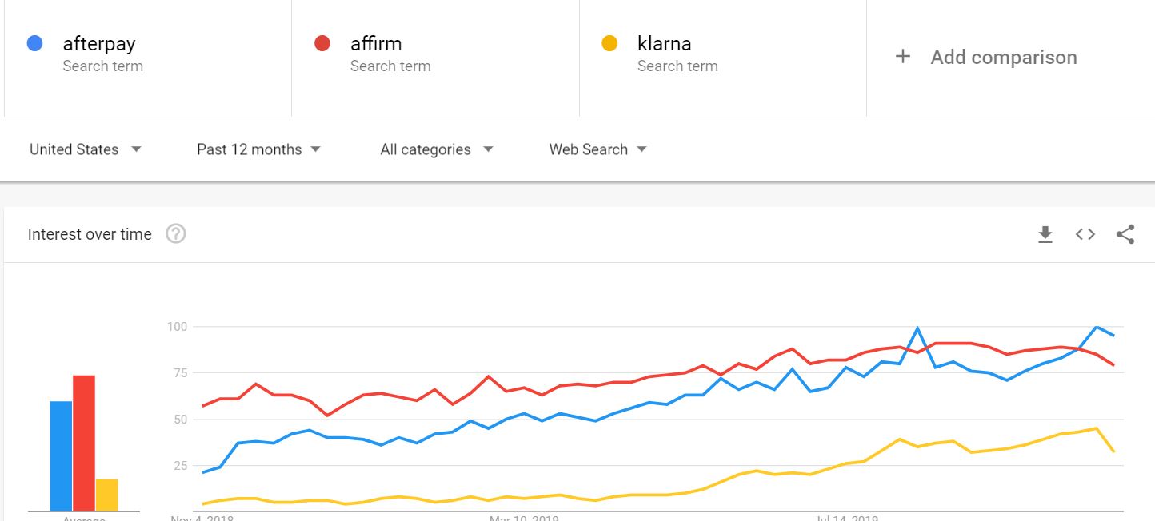The image size is (1155, 521).
Task: Edit the klarna search term
Action: (x=664, y=43)
